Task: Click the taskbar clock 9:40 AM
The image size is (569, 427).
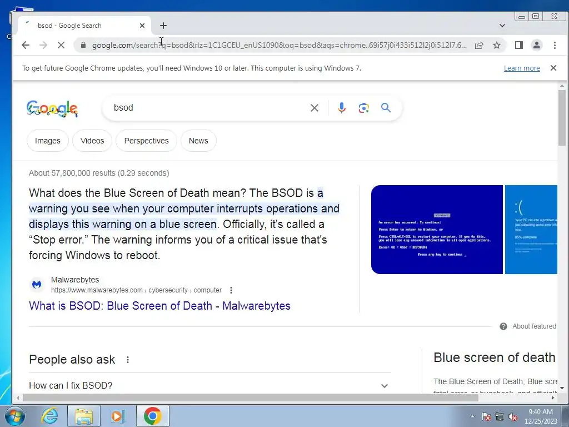Action: (541, 416)
